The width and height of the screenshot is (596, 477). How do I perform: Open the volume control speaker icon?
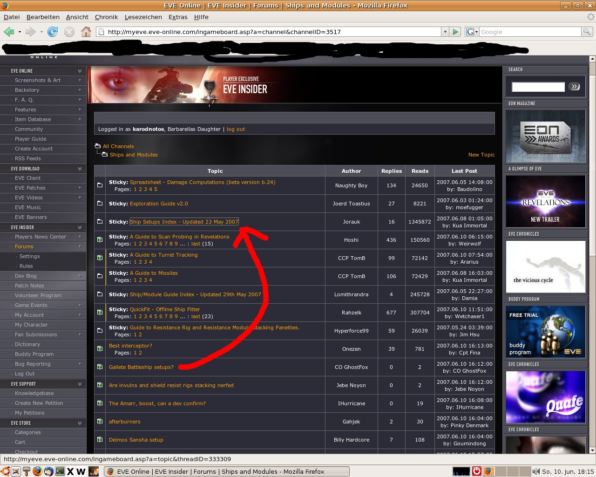tap(536, 471)
